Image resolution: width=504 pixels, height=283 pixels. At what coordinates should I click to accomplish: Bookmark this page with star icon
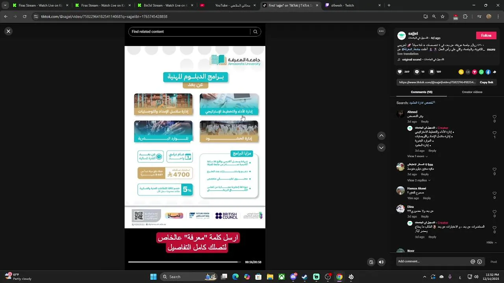click(443, 17)
